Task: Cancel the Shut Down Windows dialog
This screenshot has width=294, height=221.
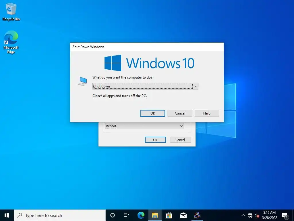Action: (180, 113)
